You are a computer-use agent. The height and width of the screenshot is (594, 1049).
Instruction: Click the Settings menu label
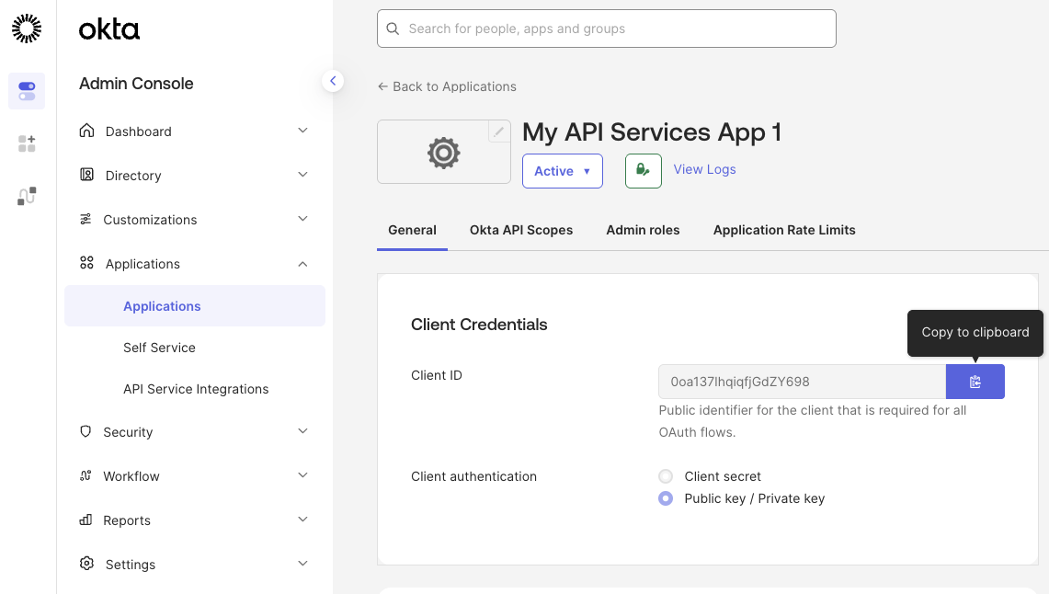131,565
